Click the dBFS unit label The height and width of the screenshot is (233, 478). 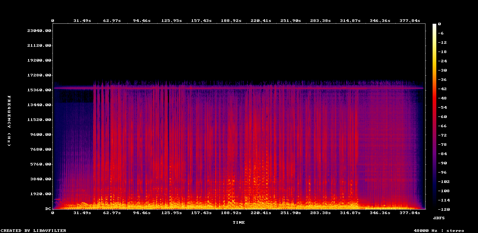click(439, 218)
